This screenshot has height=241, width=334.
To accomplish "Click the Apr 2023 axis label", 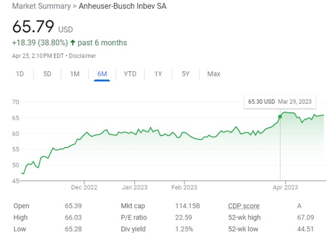I will [x=284, y=187].
